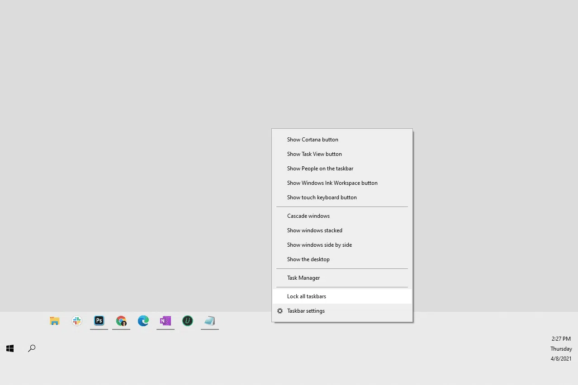Select Cascade windows from context menu
Screen dimensions: 578x385
(x=308, y=216)
